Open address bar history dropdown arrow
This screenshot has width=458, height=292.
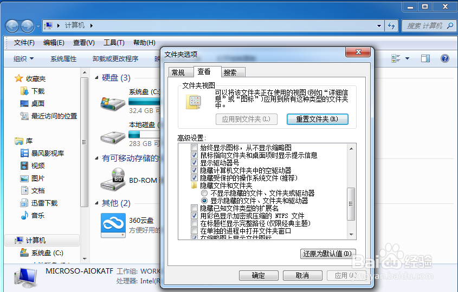click(x=379, y=25)
